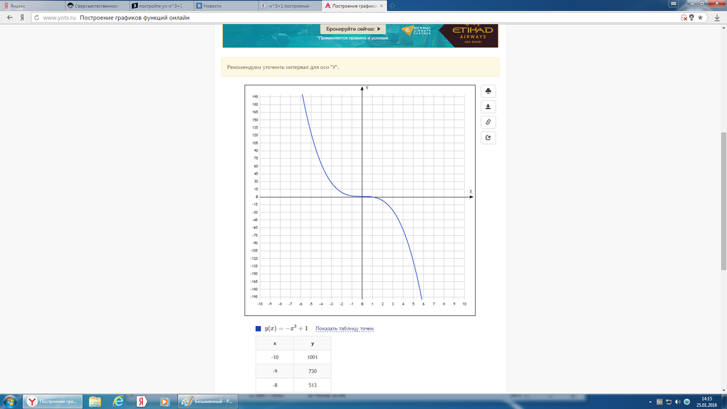Click the print graph icon
This screenshot has height=409, width=727.
[488, 91]
